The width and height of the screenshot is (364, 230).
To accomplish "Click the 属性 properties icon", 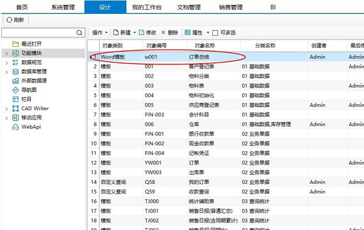I will [x=187, y=33].
